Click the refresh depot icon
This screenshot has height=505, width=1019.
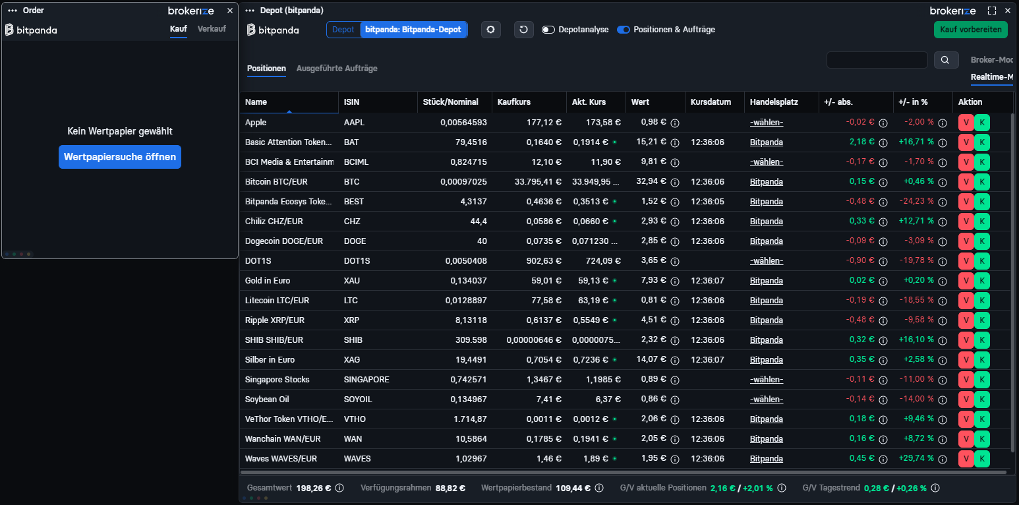[524, 30]
